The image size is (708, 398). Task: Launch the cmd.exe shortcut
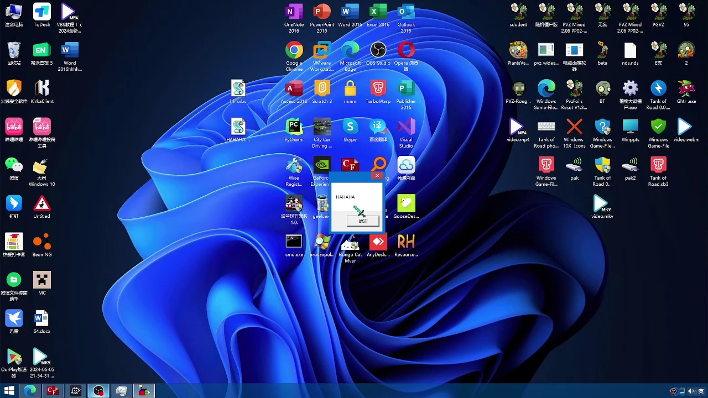[x=294, y=245]
